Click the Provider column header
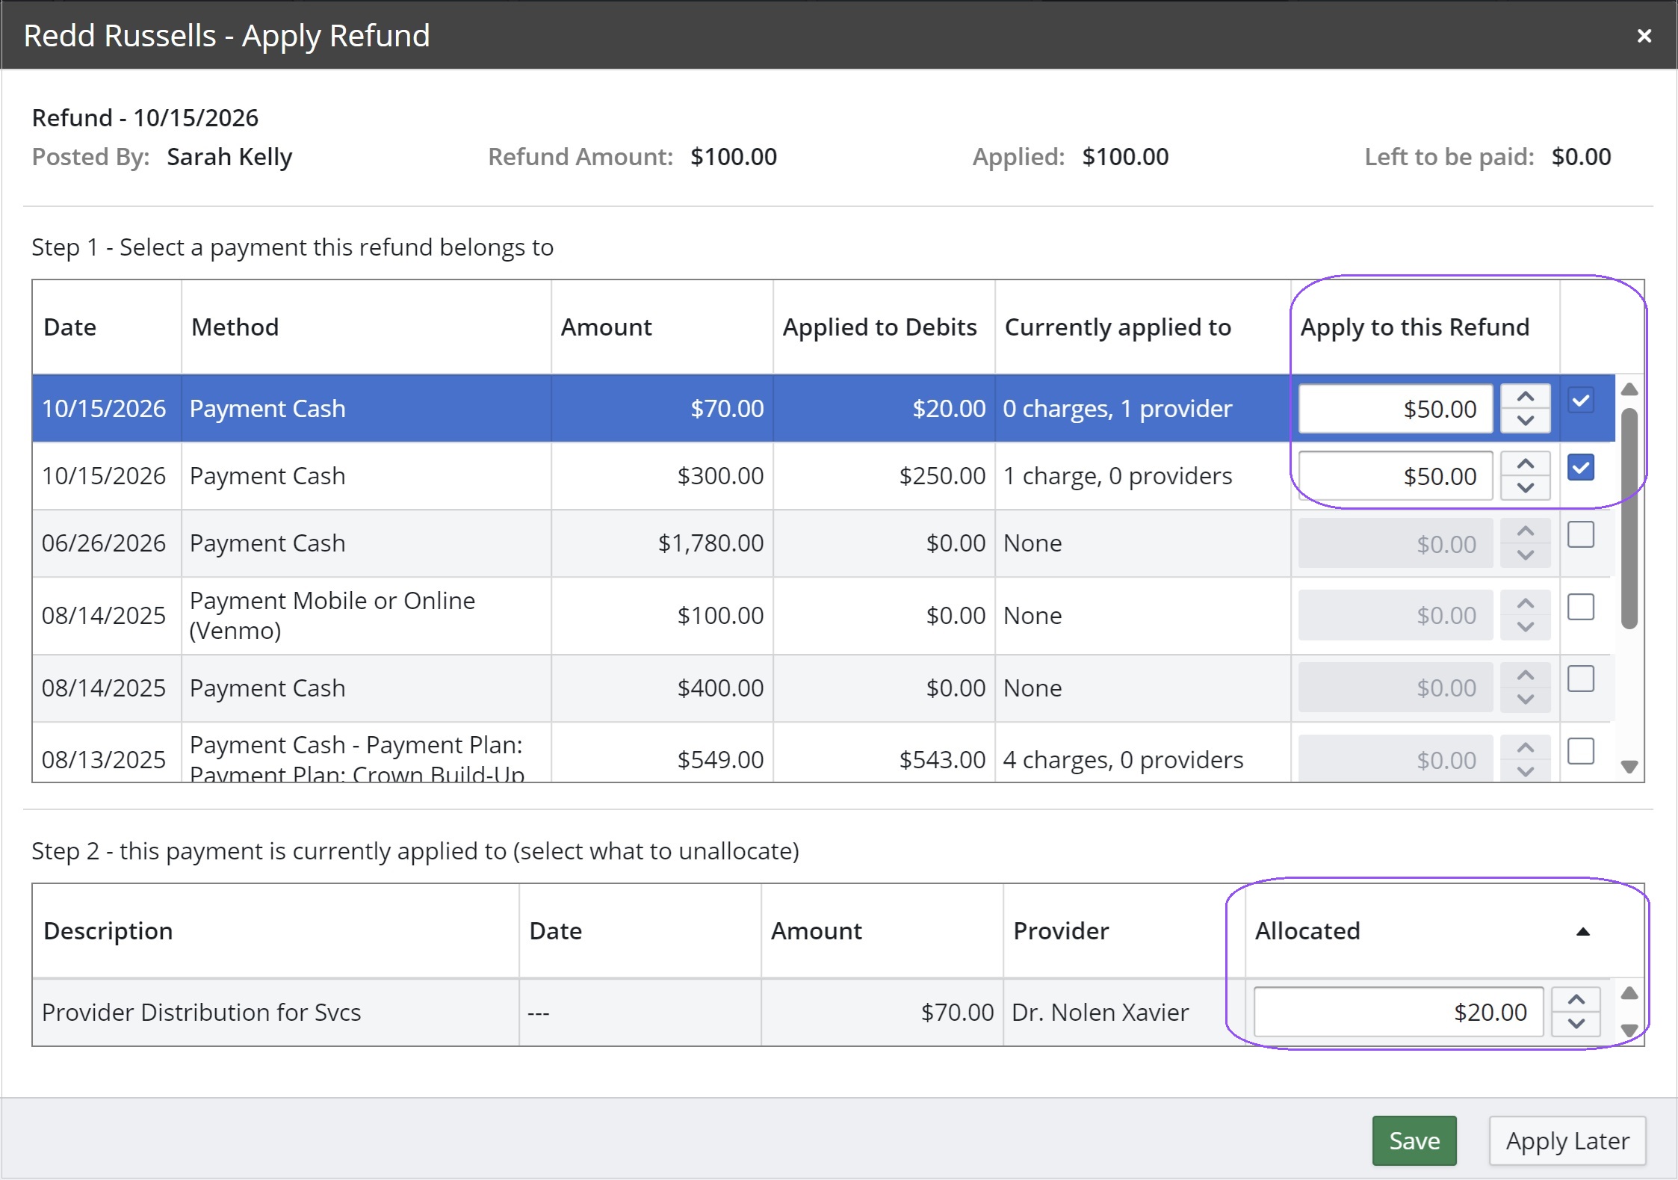Screen dimensions: 1678x1180 [1124, 931]
